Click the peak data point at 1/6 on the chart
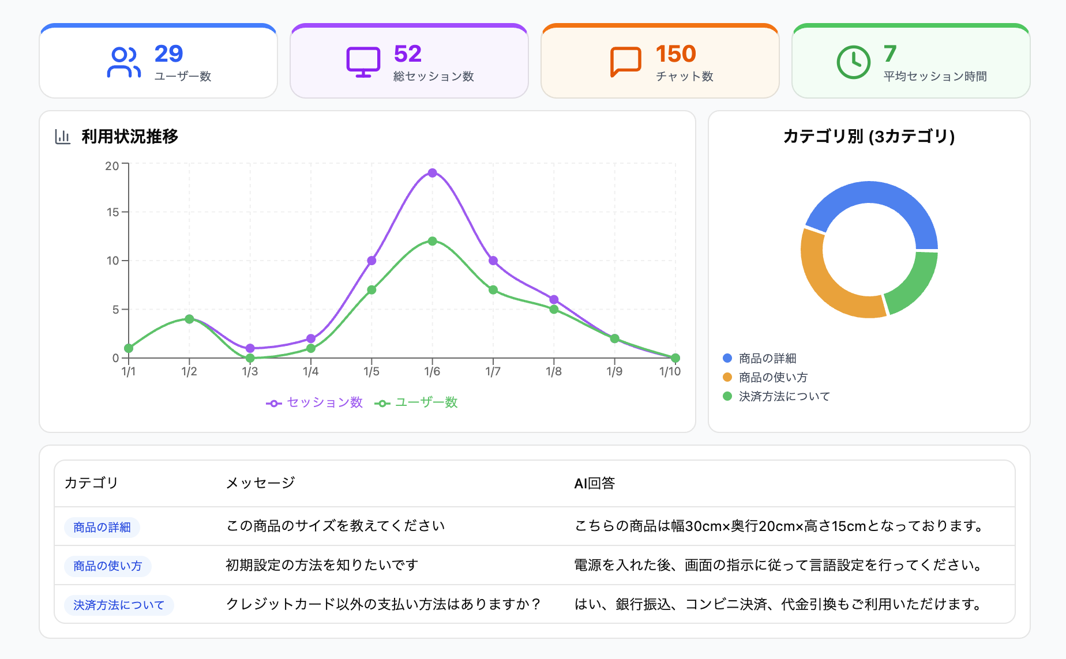This screenshot has height=659, width=1066. [x=433, y=172]
